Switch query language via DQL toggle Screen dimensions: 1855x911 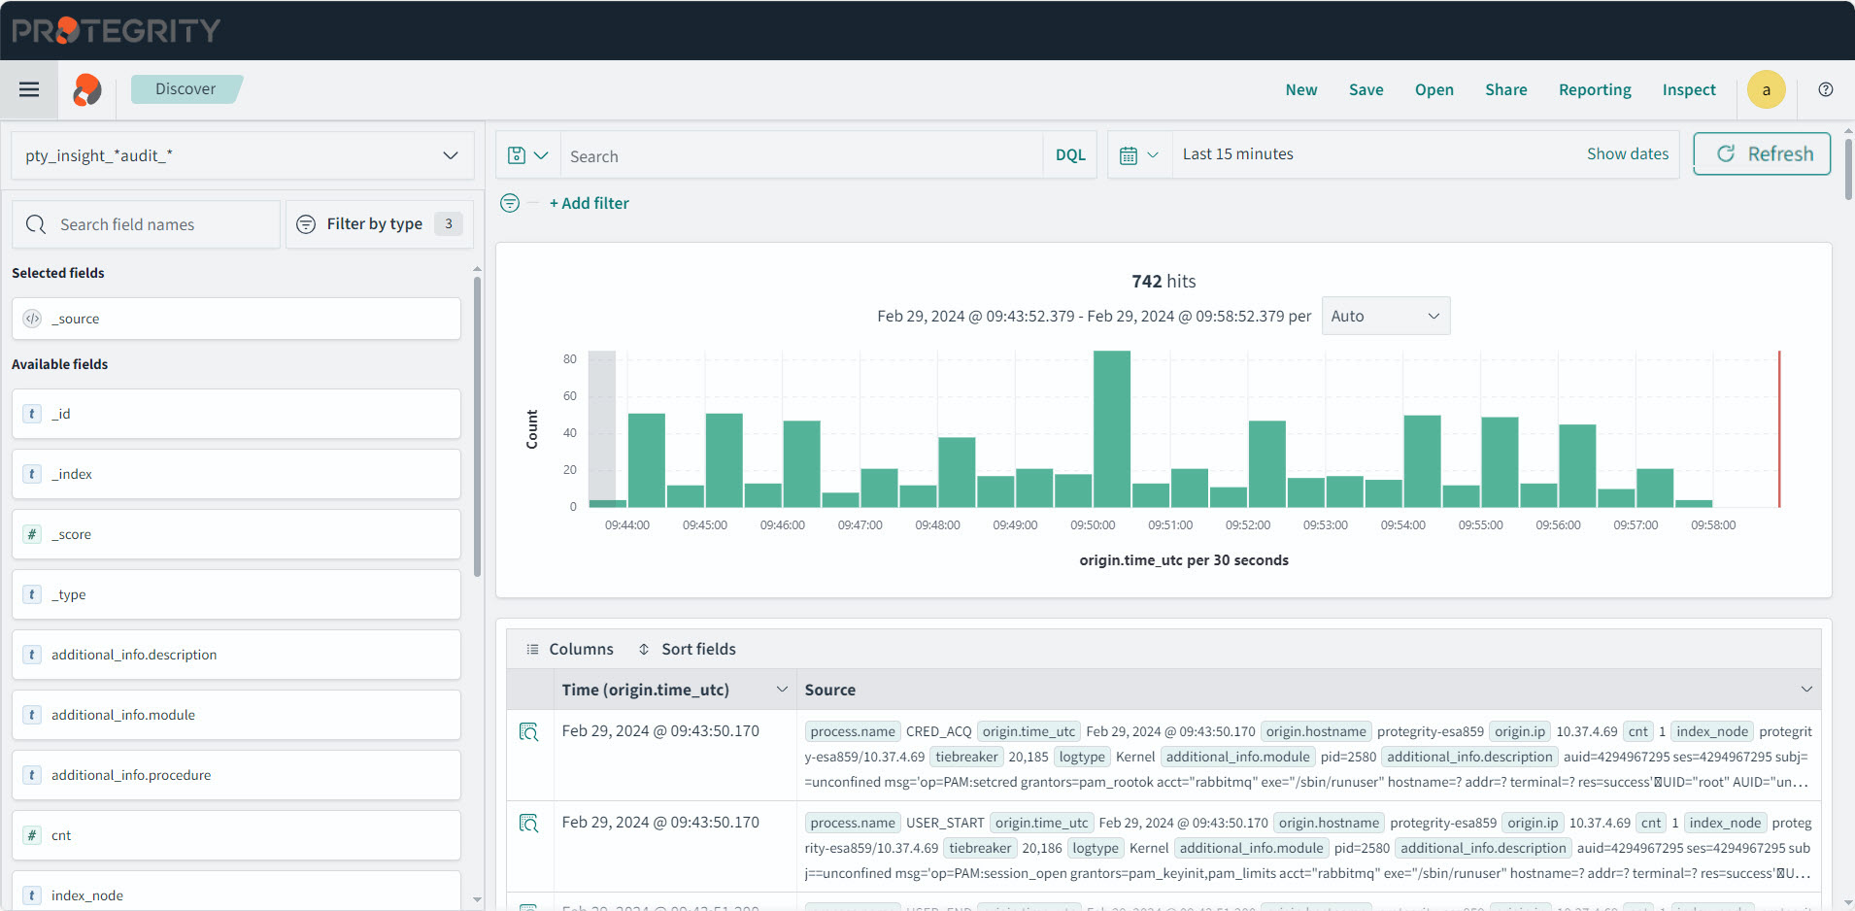pos(1069,155)
